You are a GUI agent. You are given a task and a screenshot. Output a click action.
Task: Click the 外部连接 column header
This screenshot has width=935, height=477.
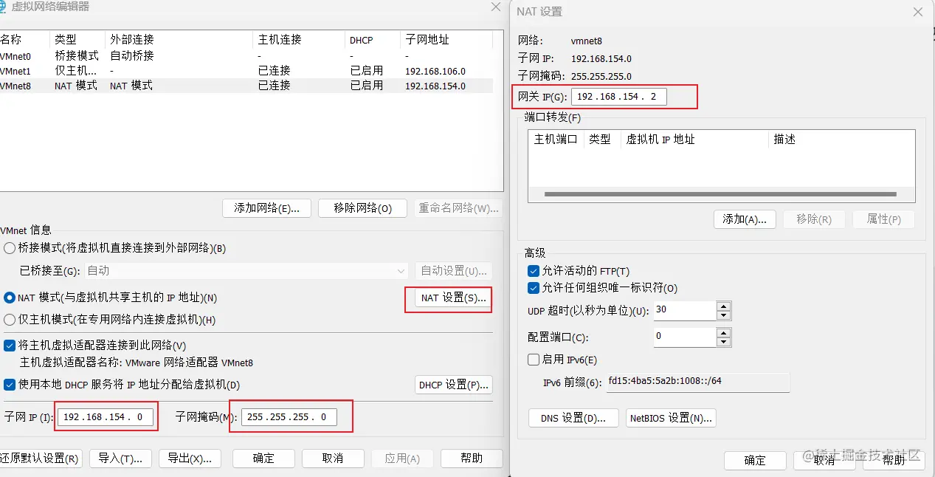[x=179, y=40]
